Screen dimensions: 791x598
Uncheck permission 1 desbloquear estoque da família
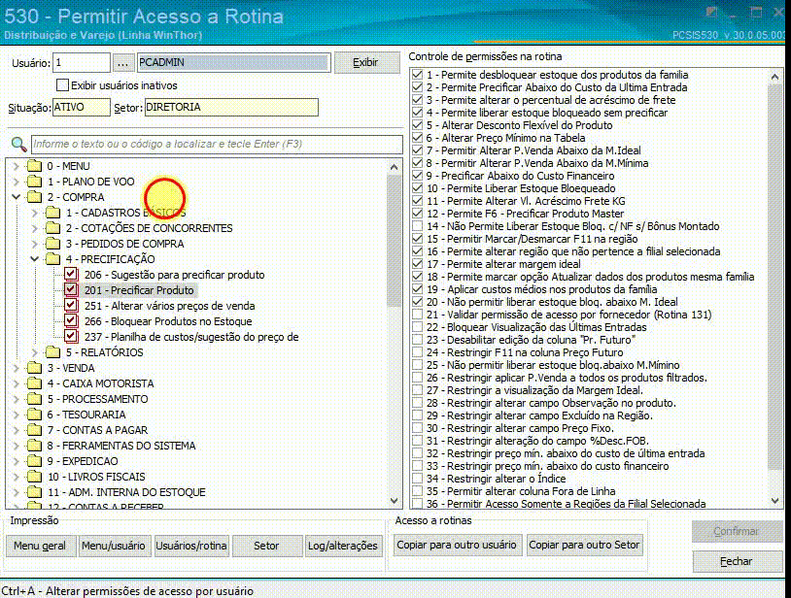tap(418, 75)
